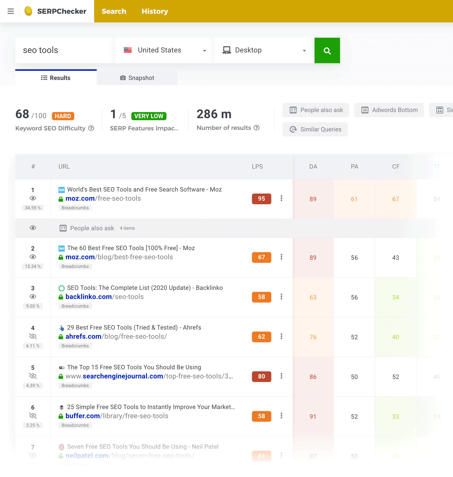The image size is (453, 477).
Task: Click DA value 91 for buffer.com
Action: [313, 416]
